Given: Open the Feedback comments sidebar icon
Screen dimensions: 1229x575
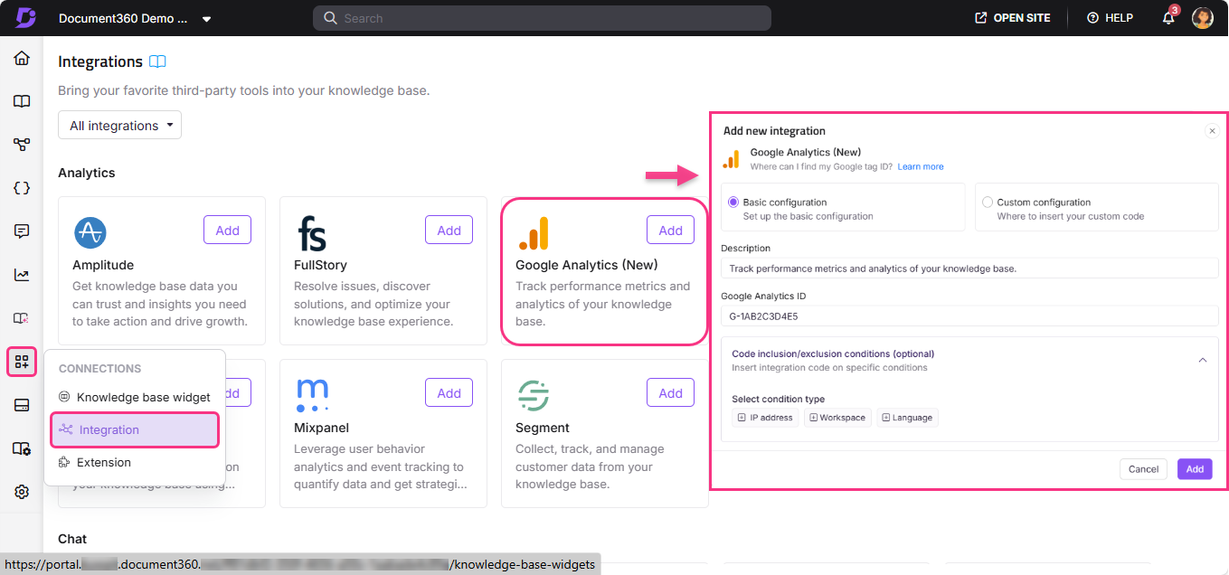Looking at the screenshot, I should pyautogui.click(x=21, y=231).
